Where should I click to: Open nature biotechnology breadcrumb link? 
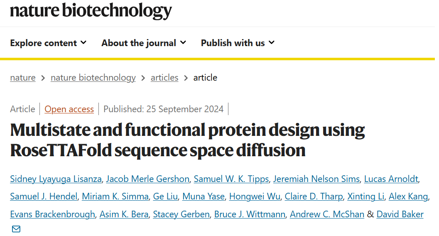93,78
